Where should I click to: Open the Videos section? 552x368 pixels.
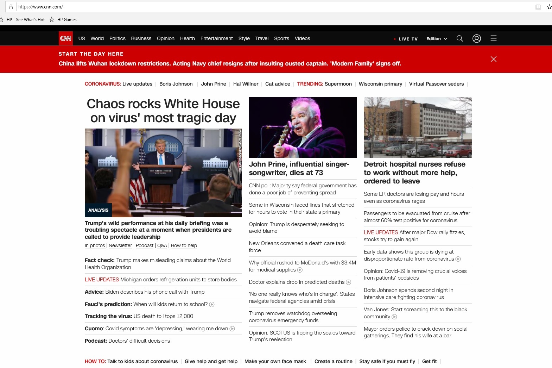(303, 38)
